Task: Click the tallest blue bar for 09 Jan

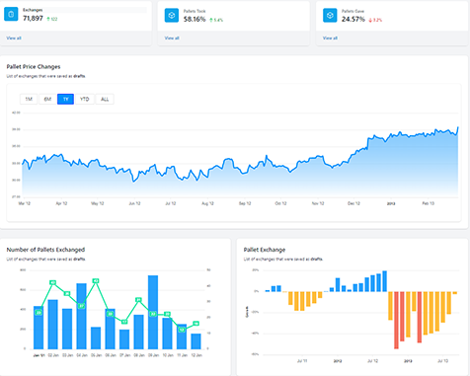Action: click(153, 312)
